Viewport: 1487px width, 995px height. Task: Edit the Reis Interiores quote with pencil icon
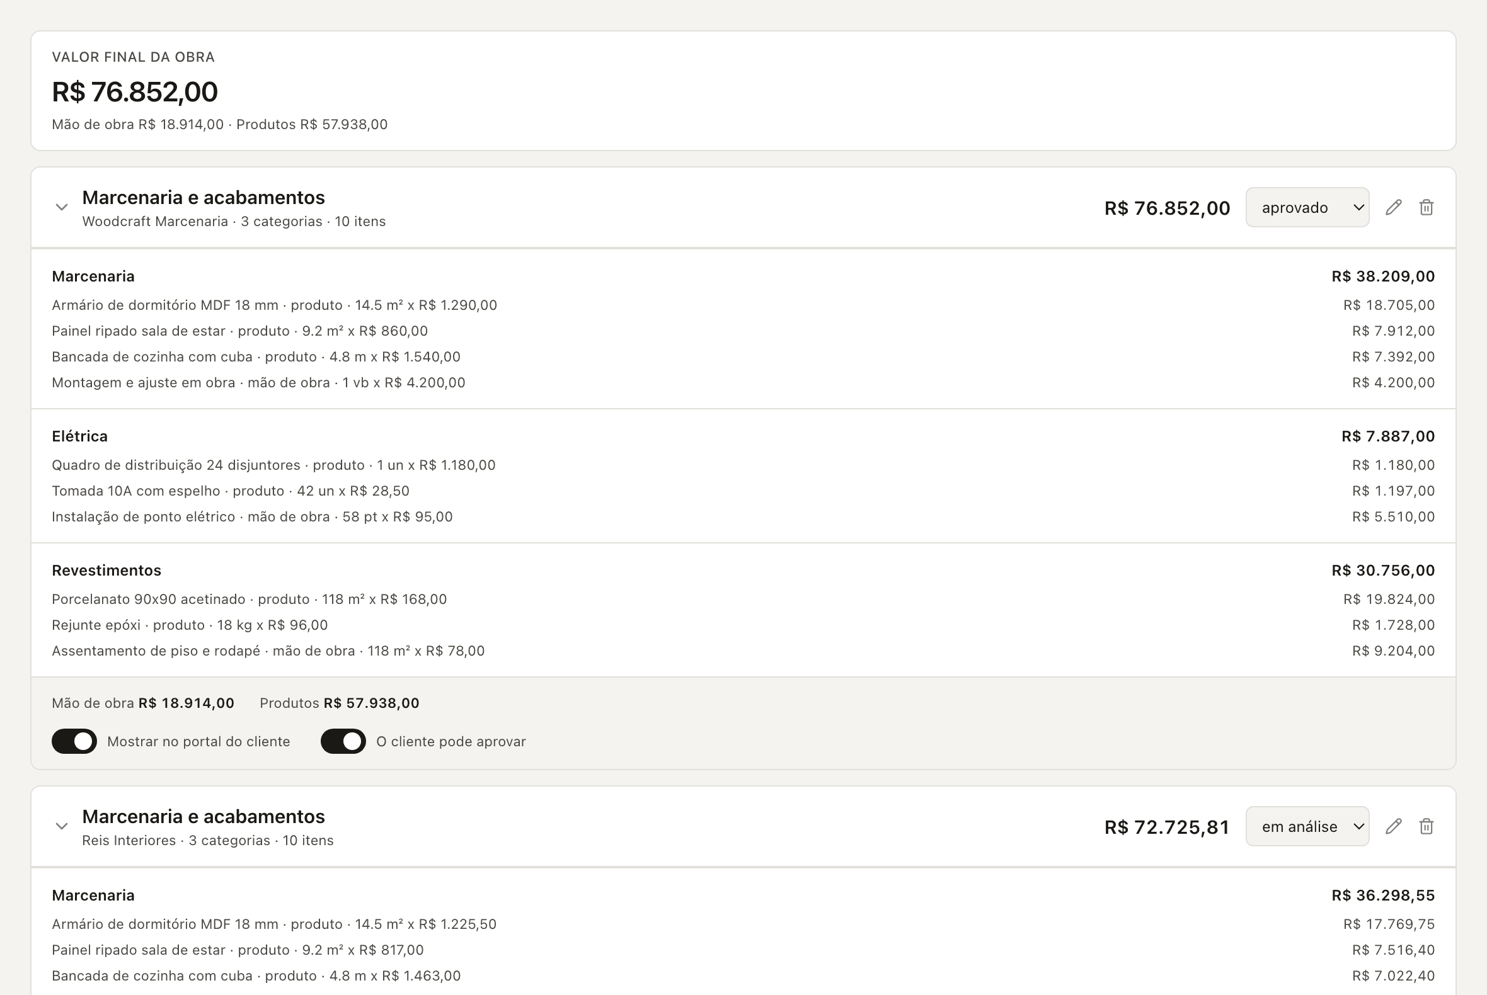(1393, 826)
